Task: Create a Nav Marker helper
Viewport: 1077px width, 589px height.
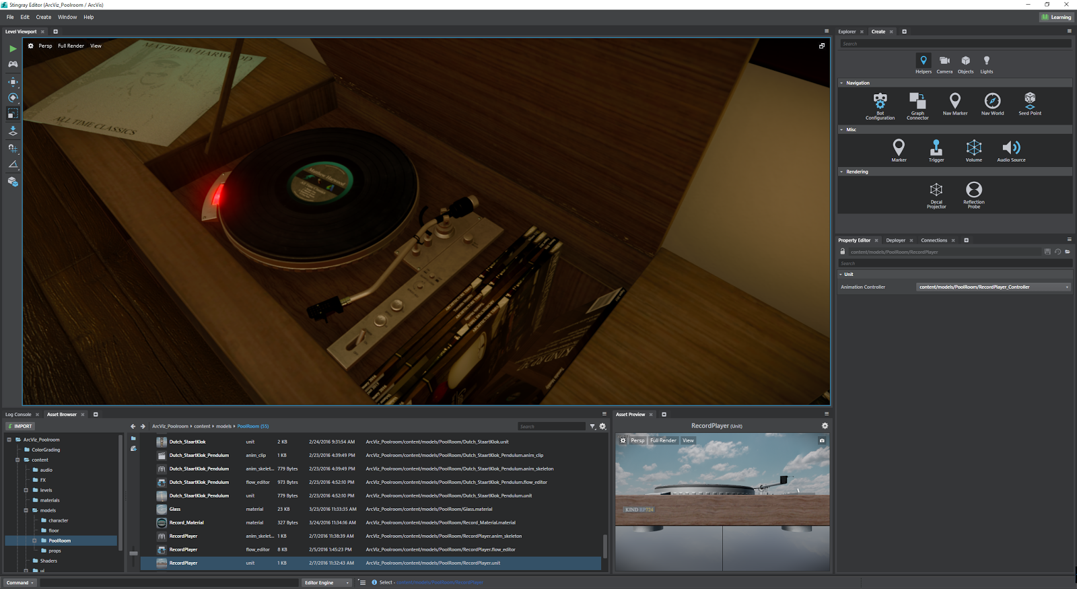Action: pyautogui.click(x=955, y=104)
